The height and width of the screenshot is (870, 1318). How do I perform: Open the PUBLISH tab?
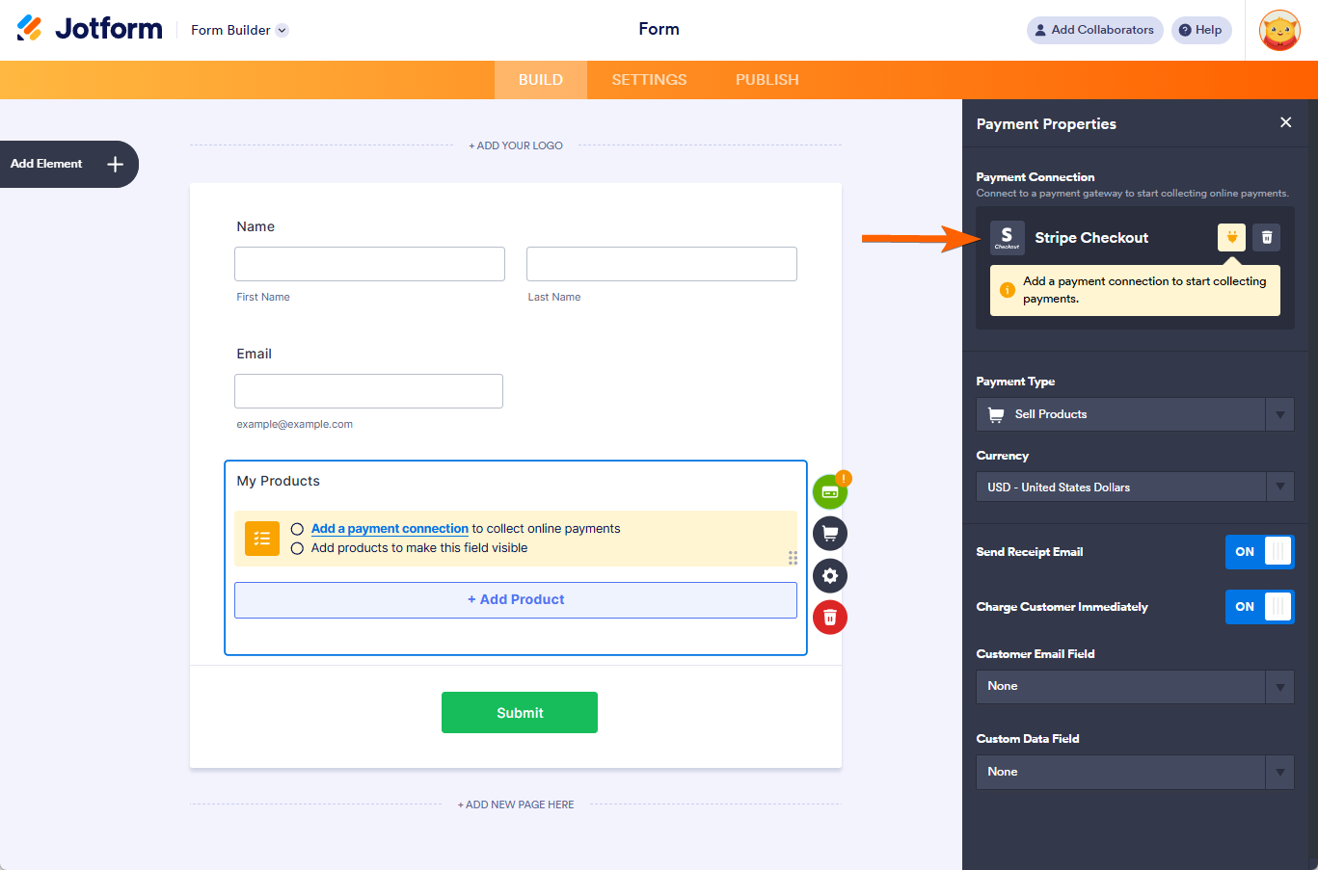click(767, 79)
